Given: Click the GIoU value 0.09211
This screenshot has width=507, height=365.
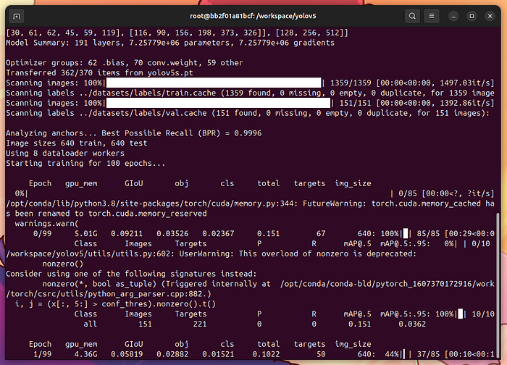Looking at the screenshot, I should click(x=127, y=233).
